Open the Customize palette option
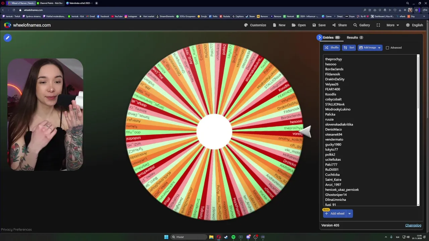The image size is (429, 241). (x=255, y=25)
